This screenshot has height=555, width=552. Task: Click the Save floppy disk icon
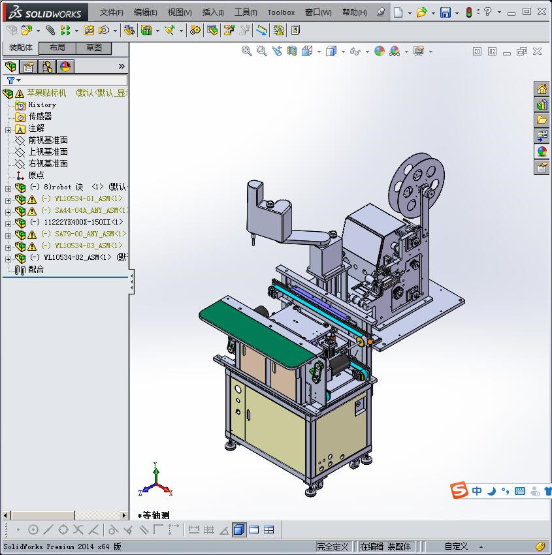[445, 12]
